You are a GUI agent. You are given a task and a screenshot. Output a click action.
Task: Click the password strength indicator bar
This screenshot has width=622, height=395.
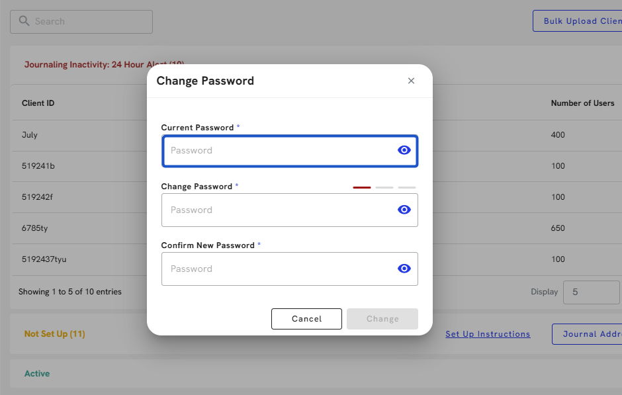coord(384,187)
